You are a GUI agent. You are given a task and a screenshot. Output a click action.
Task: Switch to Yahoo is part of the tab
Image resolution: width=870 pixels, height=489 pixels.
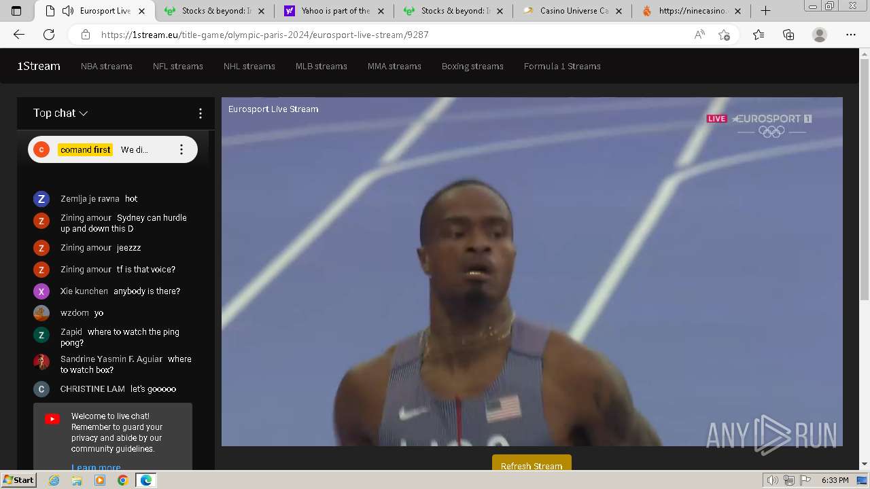point(334,11)
